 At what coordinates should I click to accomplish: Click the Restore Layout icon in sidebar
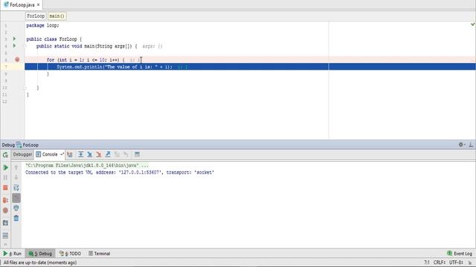[5, 235]
